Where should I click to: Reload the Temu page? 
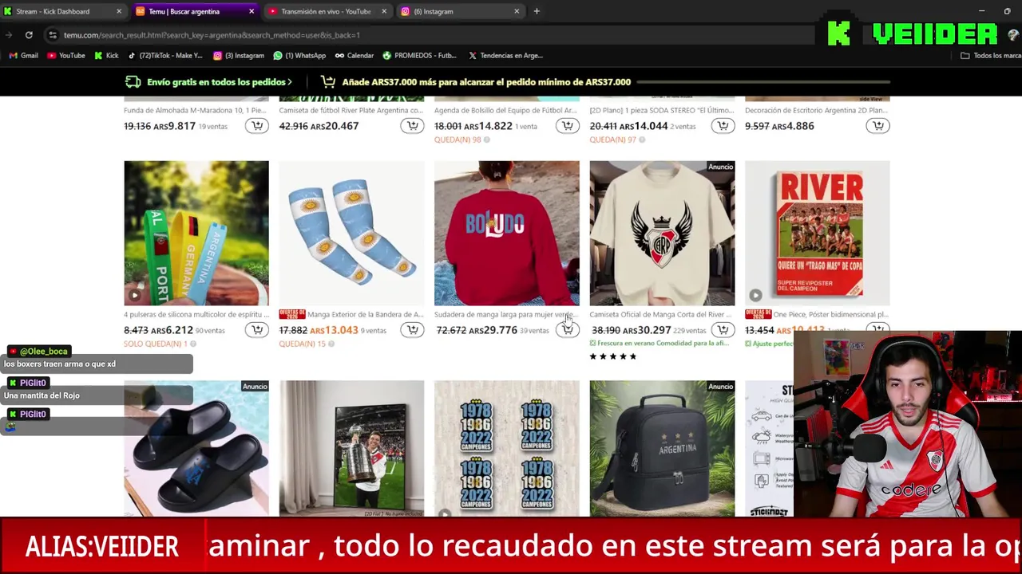click(29, 35)
